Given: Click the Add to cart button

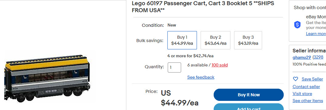Looking at the screenshot, I should (249, 107).
